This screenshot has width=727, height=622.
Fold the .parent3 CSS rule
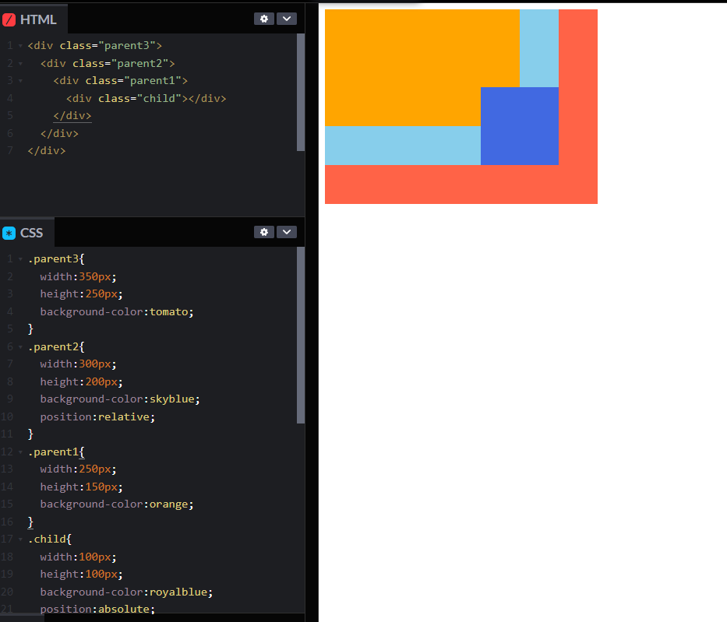point(20,259)
